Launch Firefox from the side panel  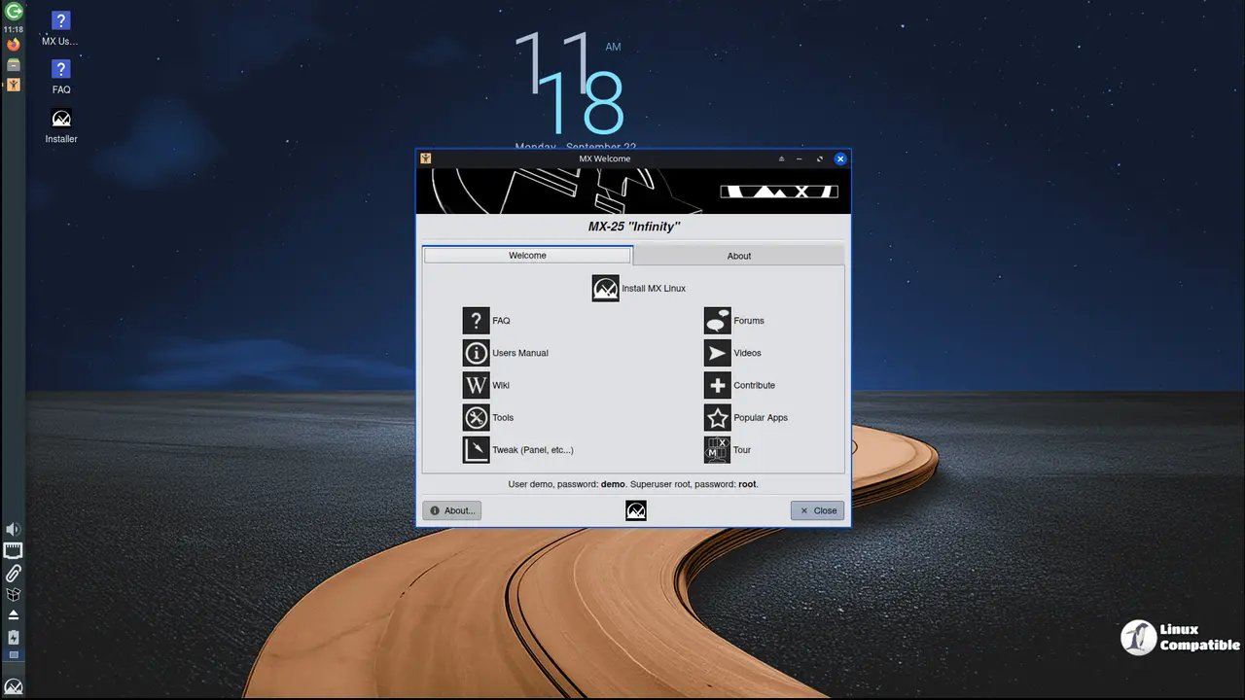[x=14, y=45]
